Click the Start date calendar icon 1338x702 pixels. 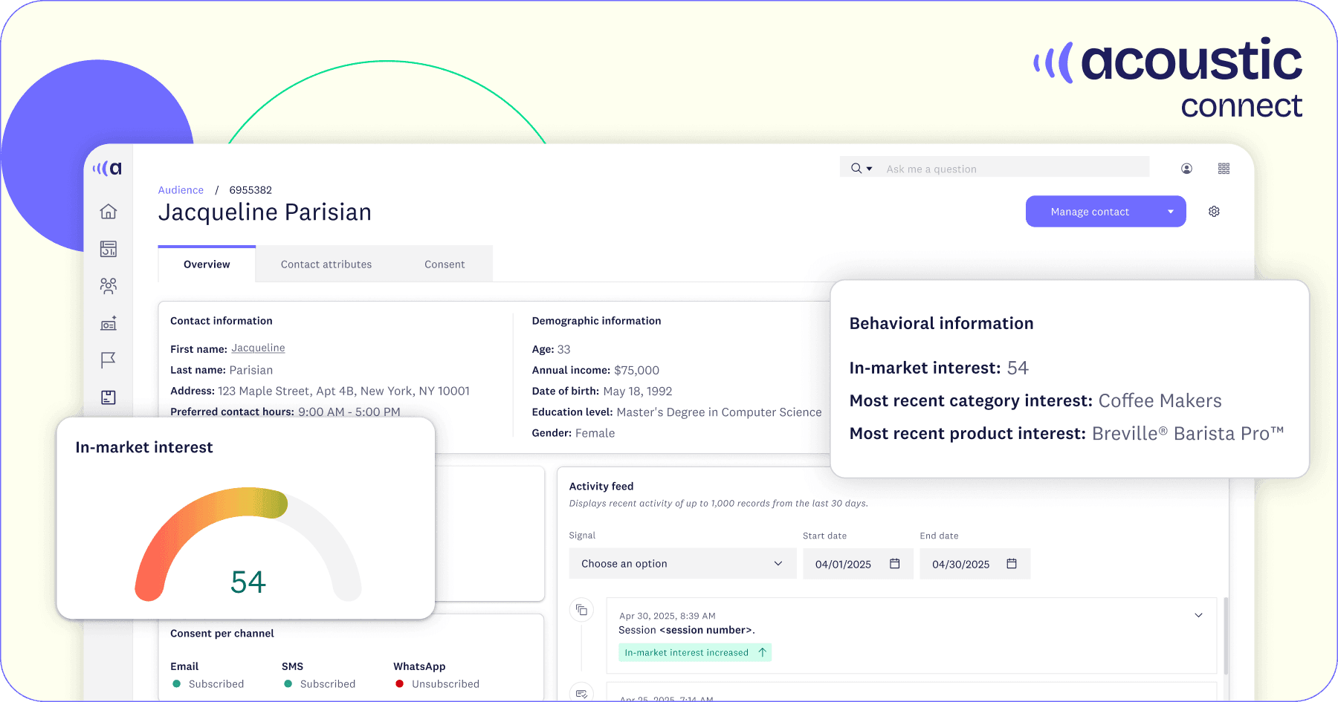tap(895, 564)
